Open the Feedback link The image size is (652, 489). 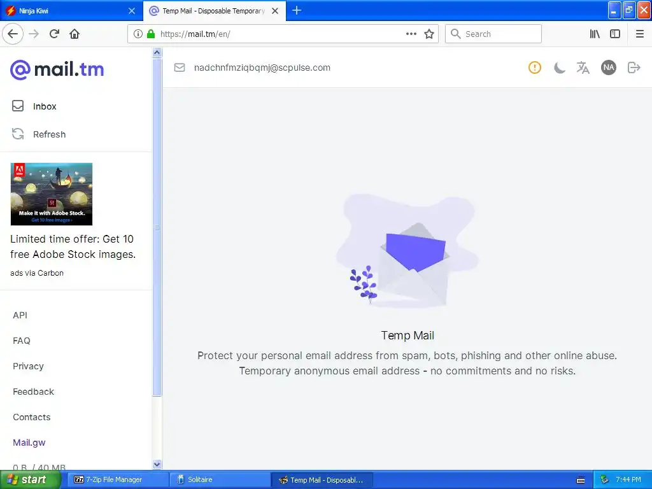(33, 392)
